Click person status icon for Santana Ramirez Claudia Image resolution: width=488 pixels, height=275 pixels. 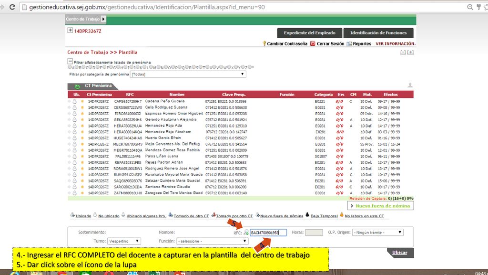tap(75, 187)
